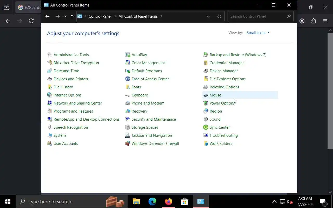Open the browser hamburger menu
The width and height of the screenshot is (333, 208).
(x=325, y=21)
